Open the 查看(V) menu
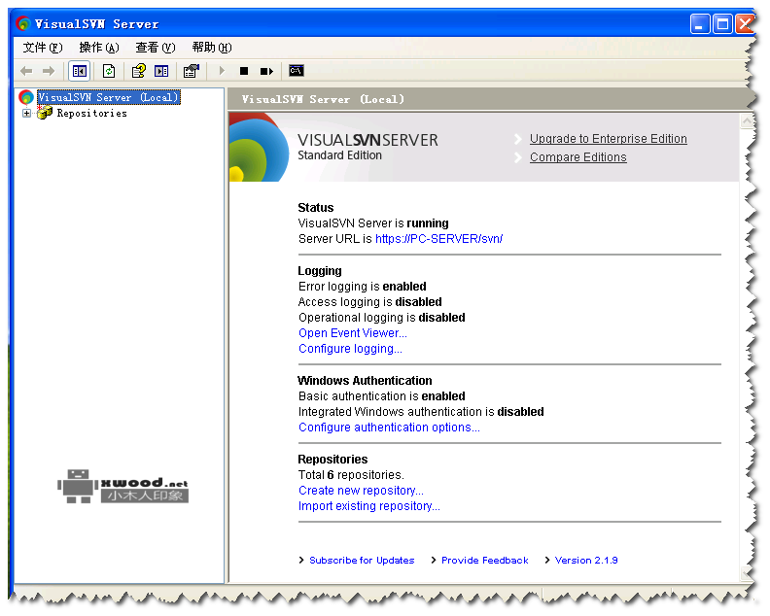 [x=156, y=48]
